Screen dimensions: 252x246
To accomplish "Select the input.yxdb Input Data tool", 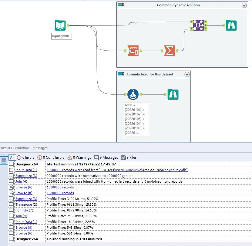I will tap(61, 25).
